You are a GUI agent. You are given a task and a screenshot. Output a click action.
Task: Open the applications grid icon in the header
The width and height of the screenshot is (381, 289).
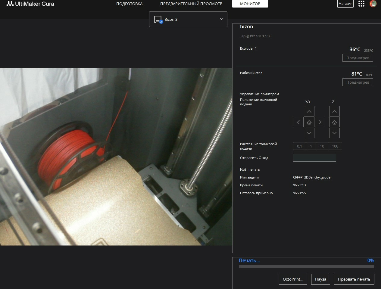pyautogui.click(x=361, y=4)
